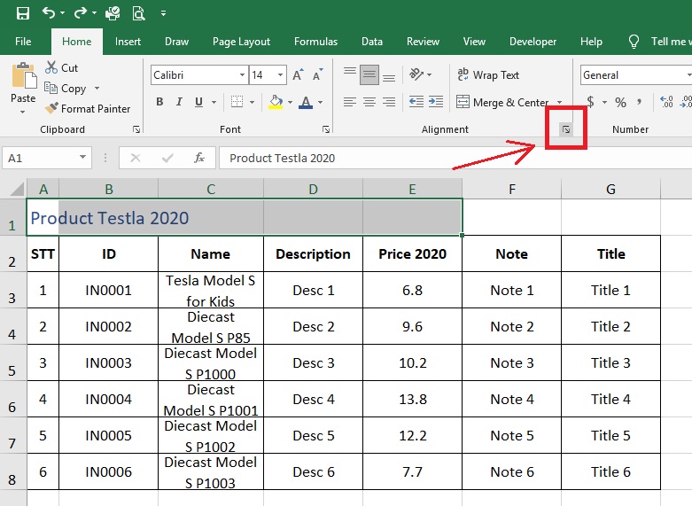The image size is (692, 506).
Task: Click Merge & Center
Action: 502,103
